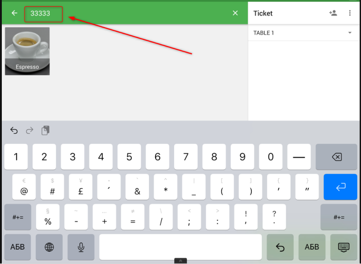
Task: Add customer to ticket icon
Action: (x=333, y=13)
